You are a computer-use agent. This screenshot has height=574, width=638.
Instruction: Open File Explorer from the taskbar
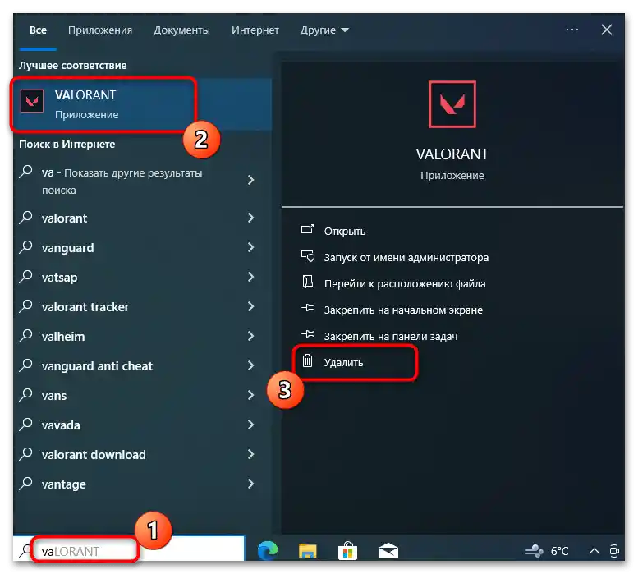[308, 551]
